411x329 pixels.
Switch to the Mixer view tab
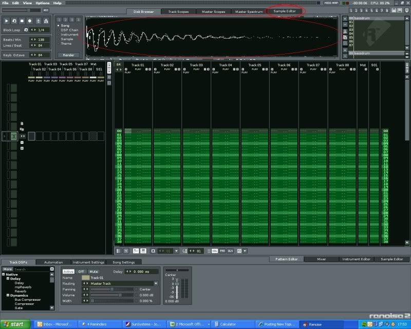pos(322,259)
